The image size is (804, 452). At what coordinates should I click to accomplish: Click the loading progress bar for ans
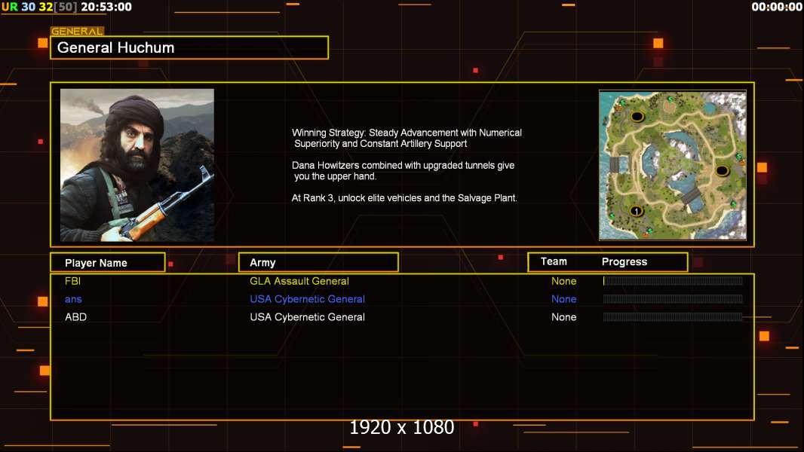(673, 299)
